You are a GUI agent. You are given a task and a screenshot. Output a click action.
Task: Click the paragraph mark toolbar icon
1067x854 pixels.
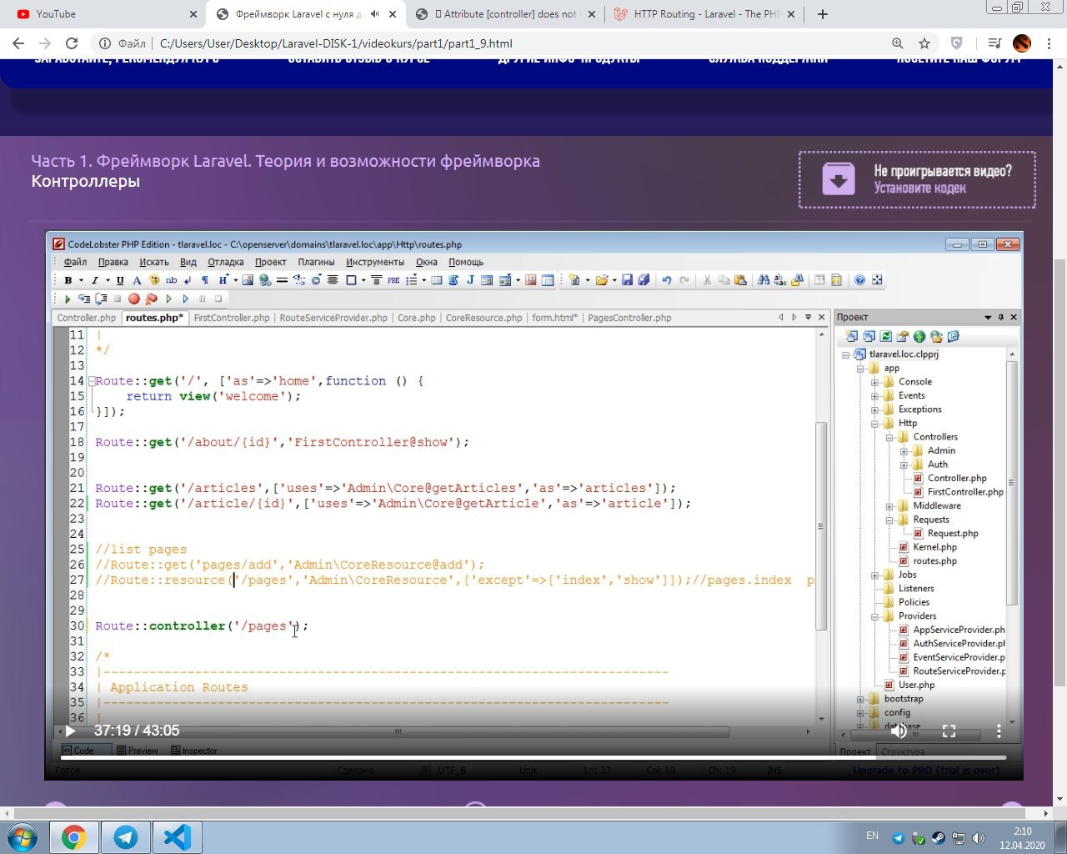[205, 280]
